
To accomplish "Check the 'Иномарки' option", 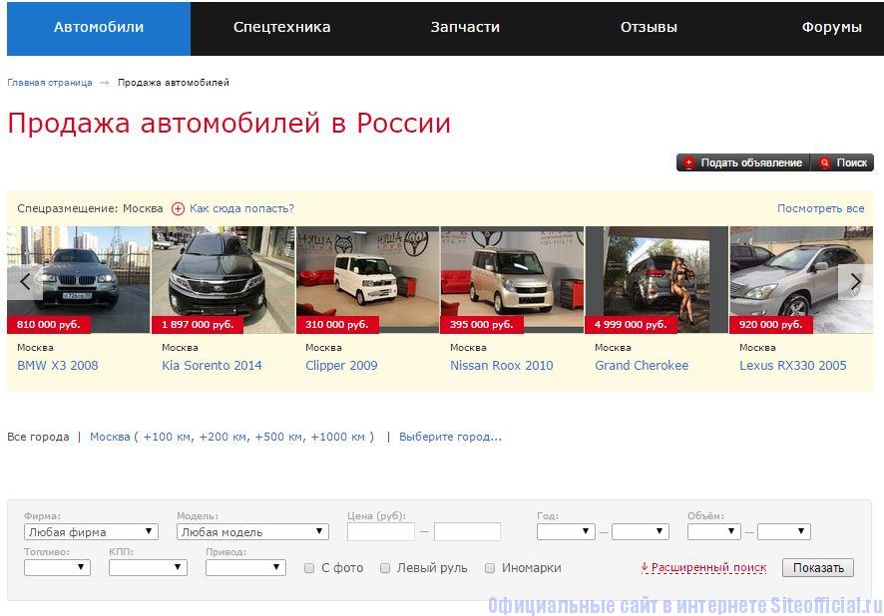I will coord(490,568).
